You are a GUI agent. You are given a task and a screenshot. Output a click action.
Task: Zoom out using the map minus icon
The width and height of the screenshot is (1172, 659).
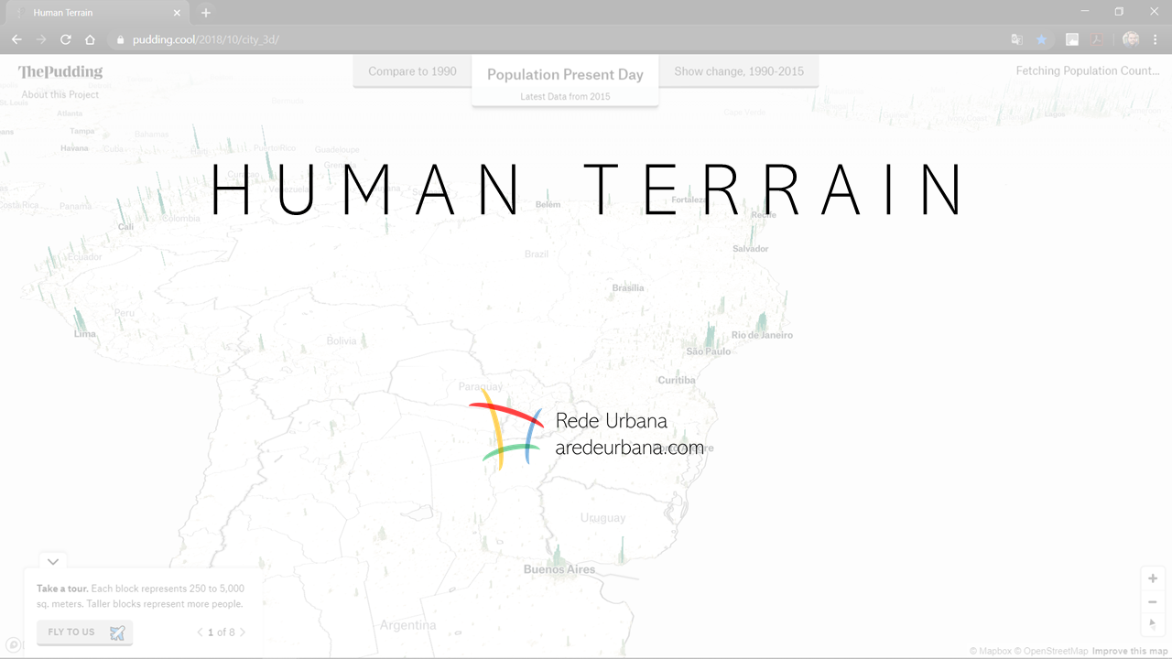pos(1152,600)
